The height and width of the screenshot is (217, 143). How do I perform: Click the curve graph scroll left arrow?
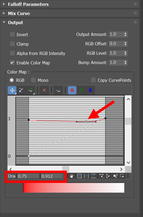11,169
